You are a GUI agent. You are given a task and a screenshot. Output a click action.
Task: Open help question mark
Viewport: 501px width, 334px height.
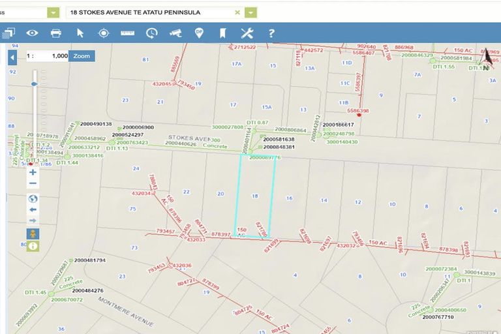(271, 33)
